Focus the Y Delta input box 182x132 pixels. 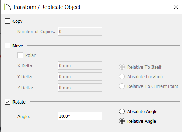click(80, 76)
